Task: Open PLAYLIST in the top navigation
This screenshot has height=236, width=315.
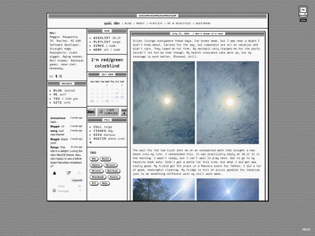Action: tap(156, 23)
